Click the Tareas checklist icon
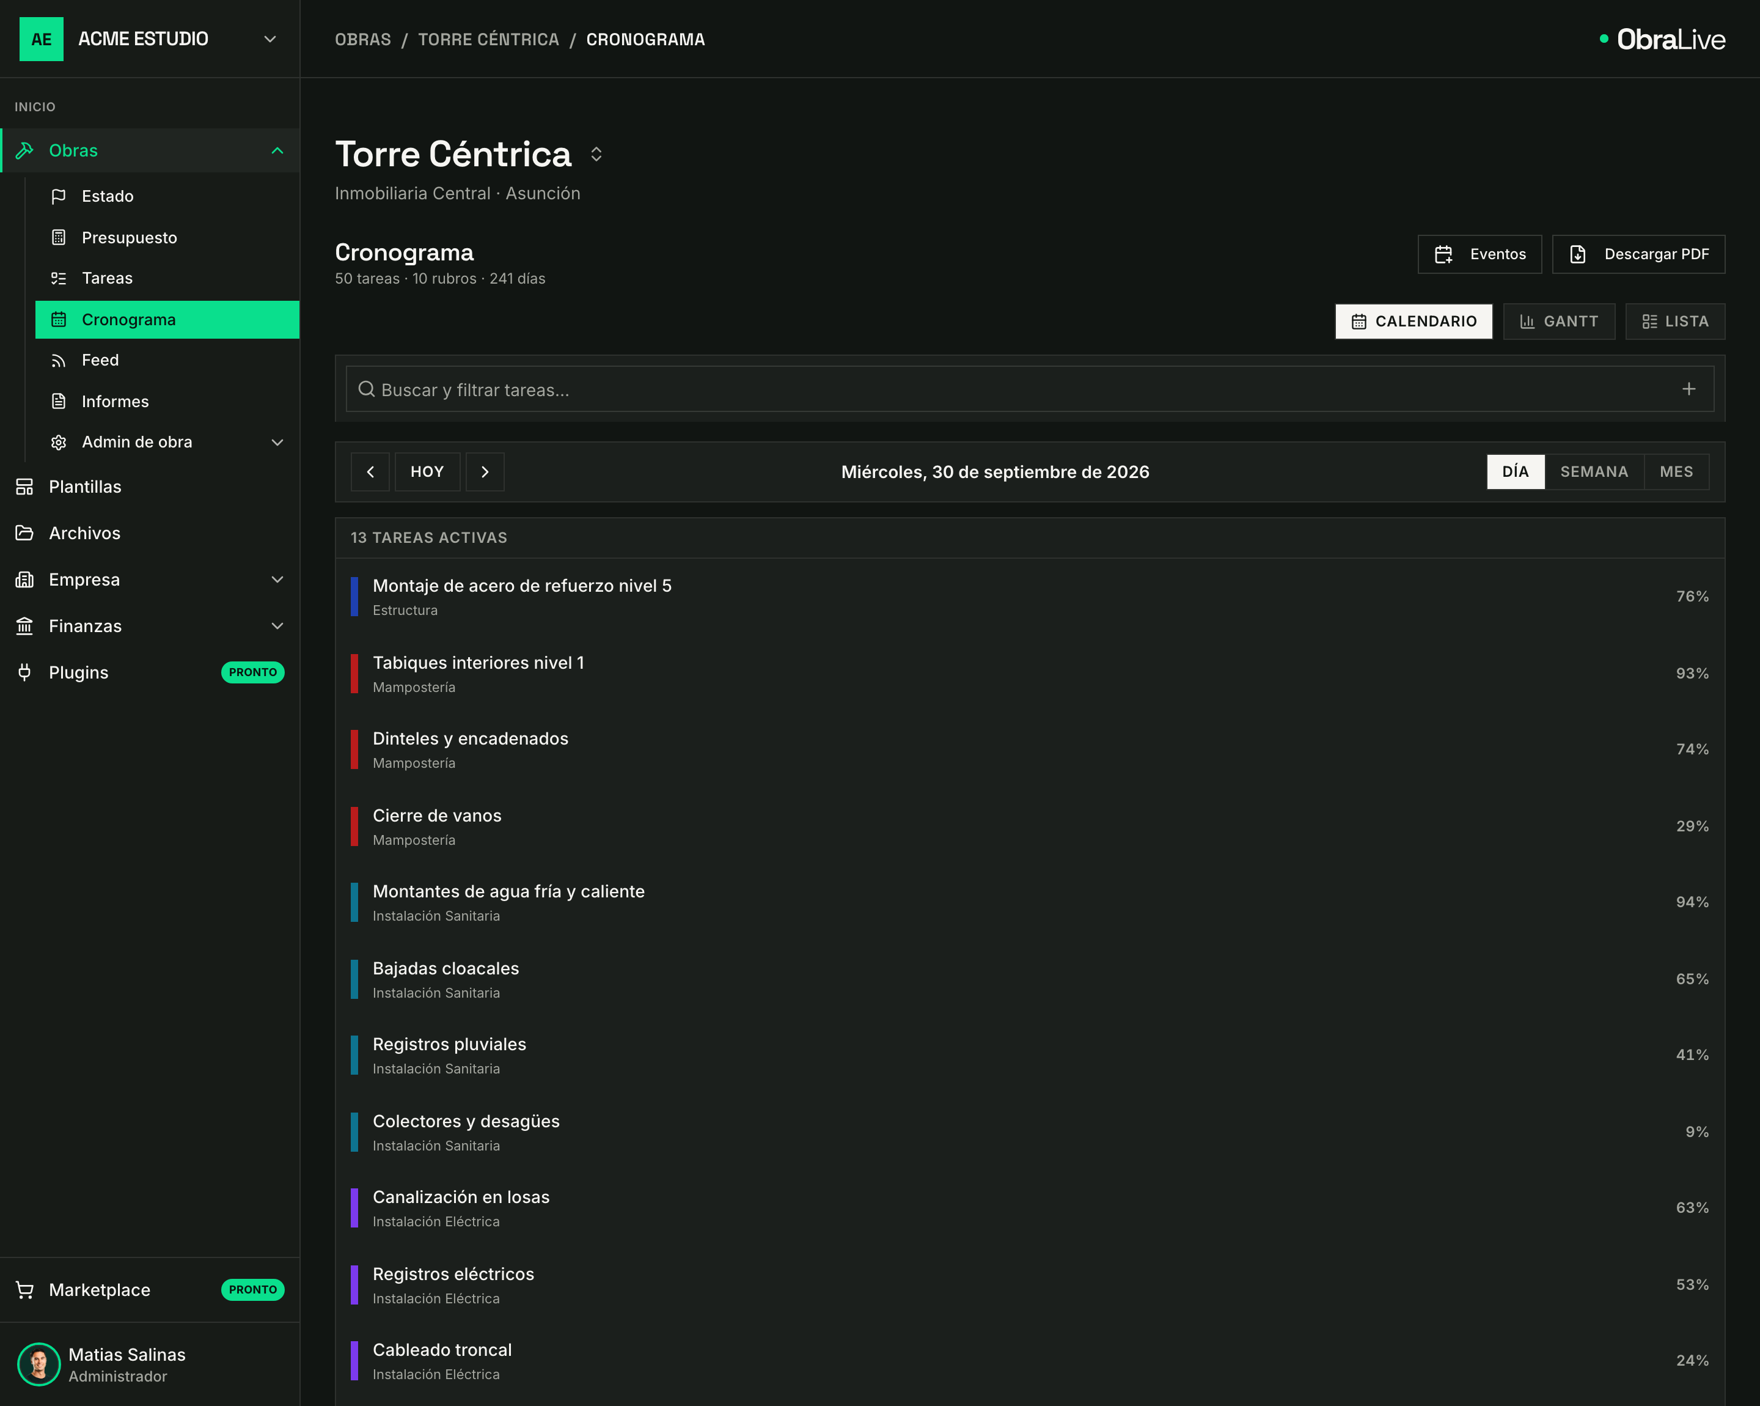 [x=59, y=278]
